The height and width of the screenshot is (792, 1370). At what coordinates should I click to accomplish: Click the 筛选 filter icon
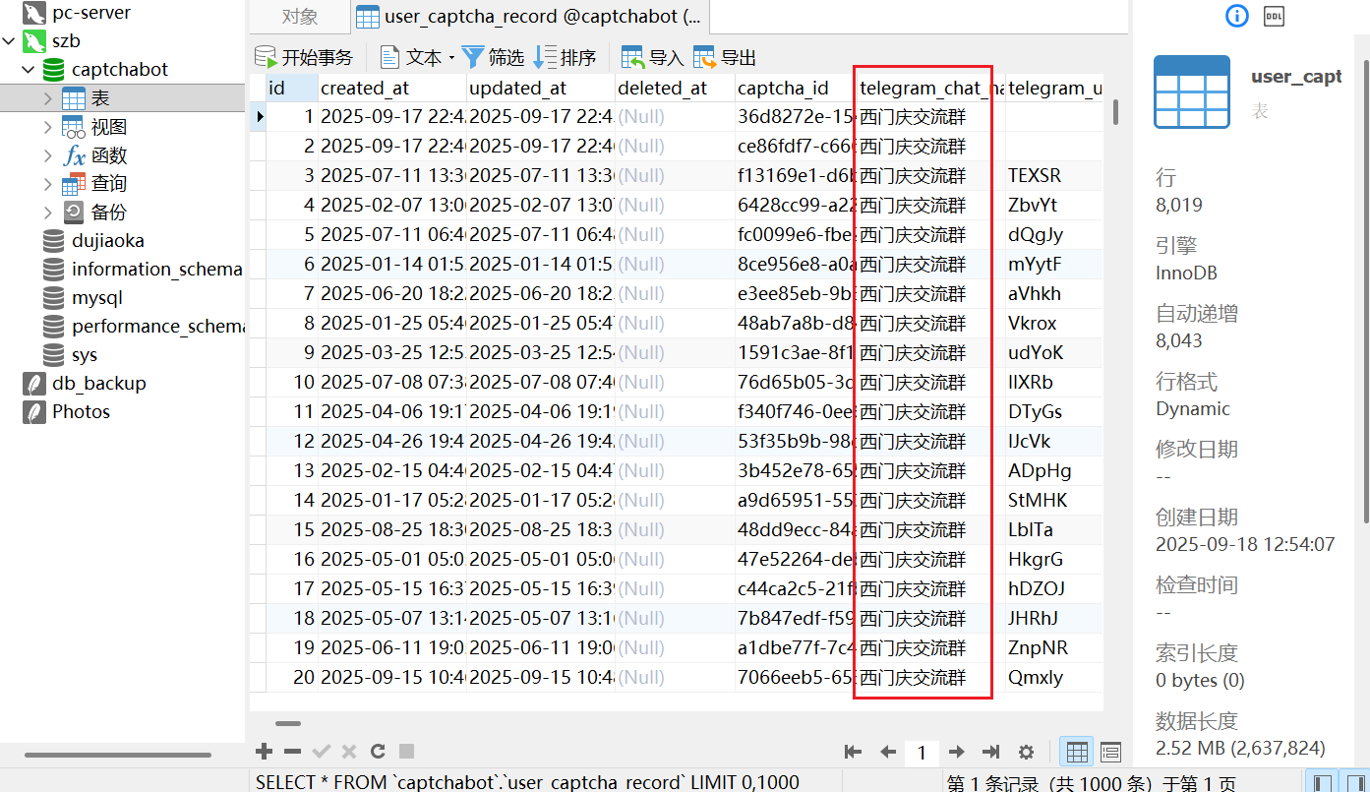474,57
